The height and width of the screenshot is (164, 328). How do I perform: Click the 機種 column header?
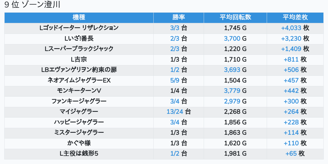point(79,17)
